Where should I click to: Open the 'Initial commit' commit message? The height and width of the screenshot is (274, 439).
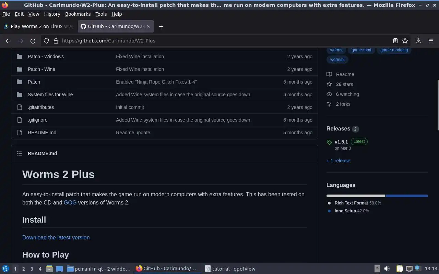tap(130, 107)
